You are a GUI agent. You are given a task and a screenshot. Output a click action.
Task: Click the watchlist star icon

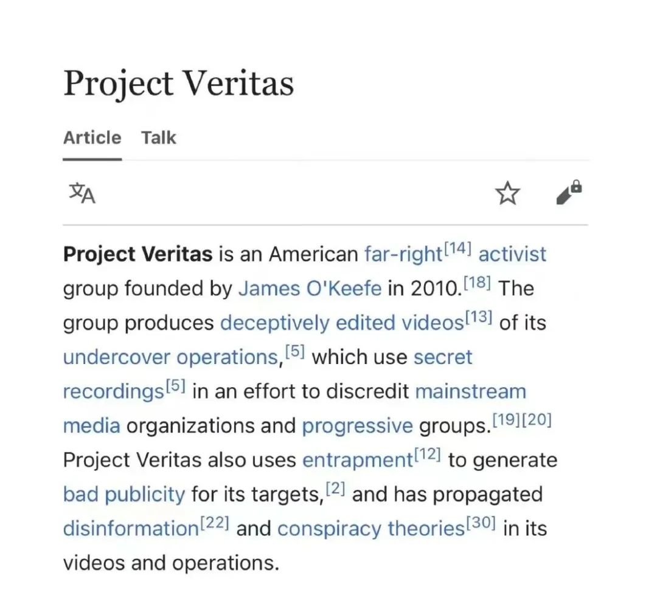click(x=507, y=194)
